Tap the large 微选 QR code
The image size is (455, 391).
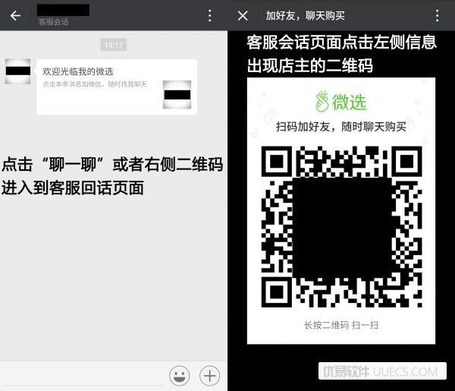coord(341,226)
